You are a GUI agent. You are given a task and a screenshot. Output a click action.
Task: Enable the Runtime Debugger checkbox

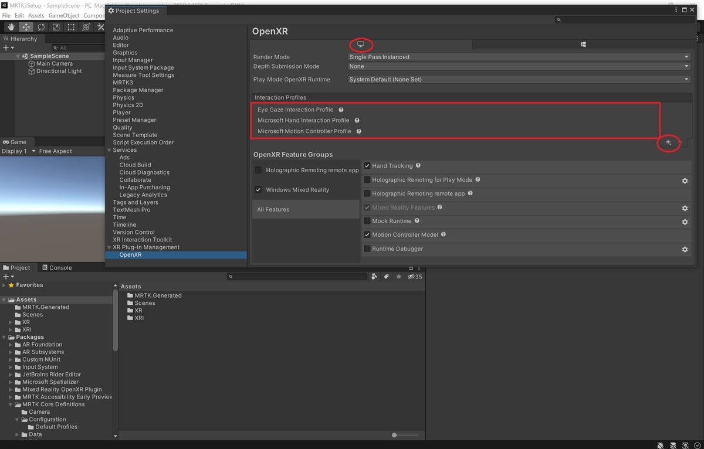(x=367, y=249)
